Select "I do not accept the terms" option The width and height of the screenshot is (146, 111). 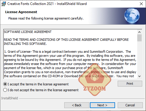tap(5, 90)
